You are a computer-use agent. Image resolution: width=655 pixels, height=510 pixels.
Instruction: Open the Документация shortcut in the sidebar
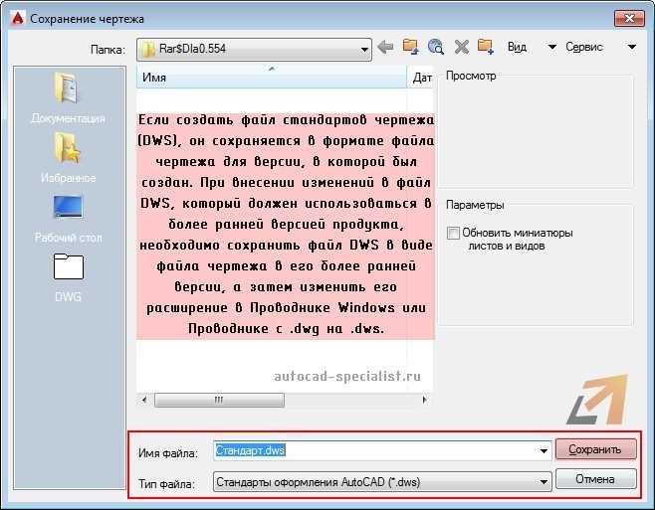click(68, 98)
